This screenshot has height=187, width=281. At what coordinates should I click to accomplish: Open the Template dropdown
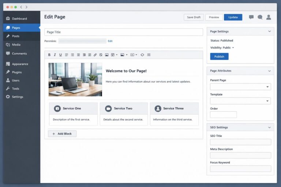pyautogui.click(x=240, y=101)
